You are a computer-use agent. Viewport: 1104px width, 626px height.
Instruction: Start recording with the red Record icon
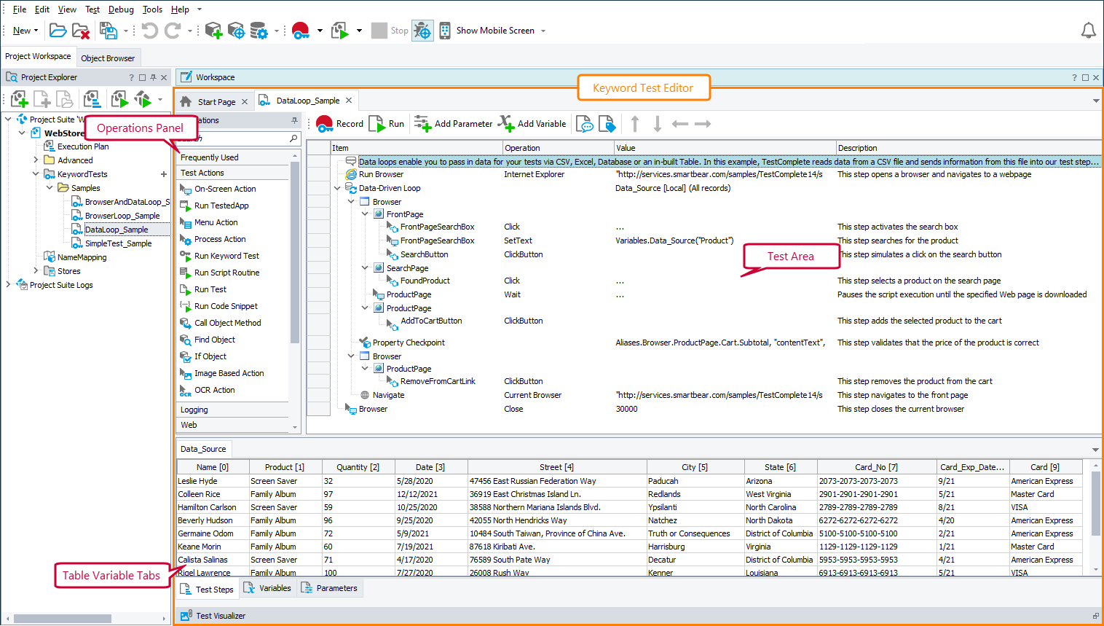coord(325,123)
